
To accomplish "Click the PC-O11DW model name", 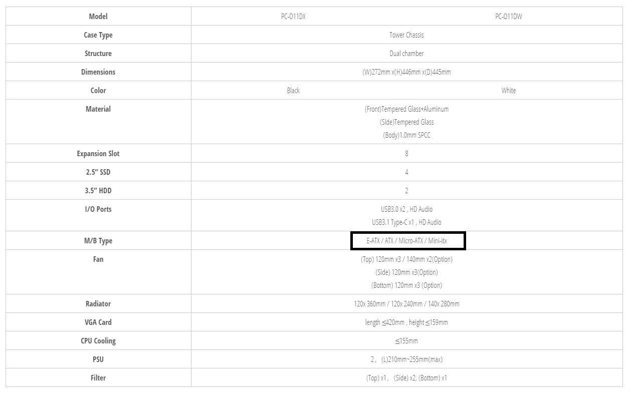I will [508, 17].
